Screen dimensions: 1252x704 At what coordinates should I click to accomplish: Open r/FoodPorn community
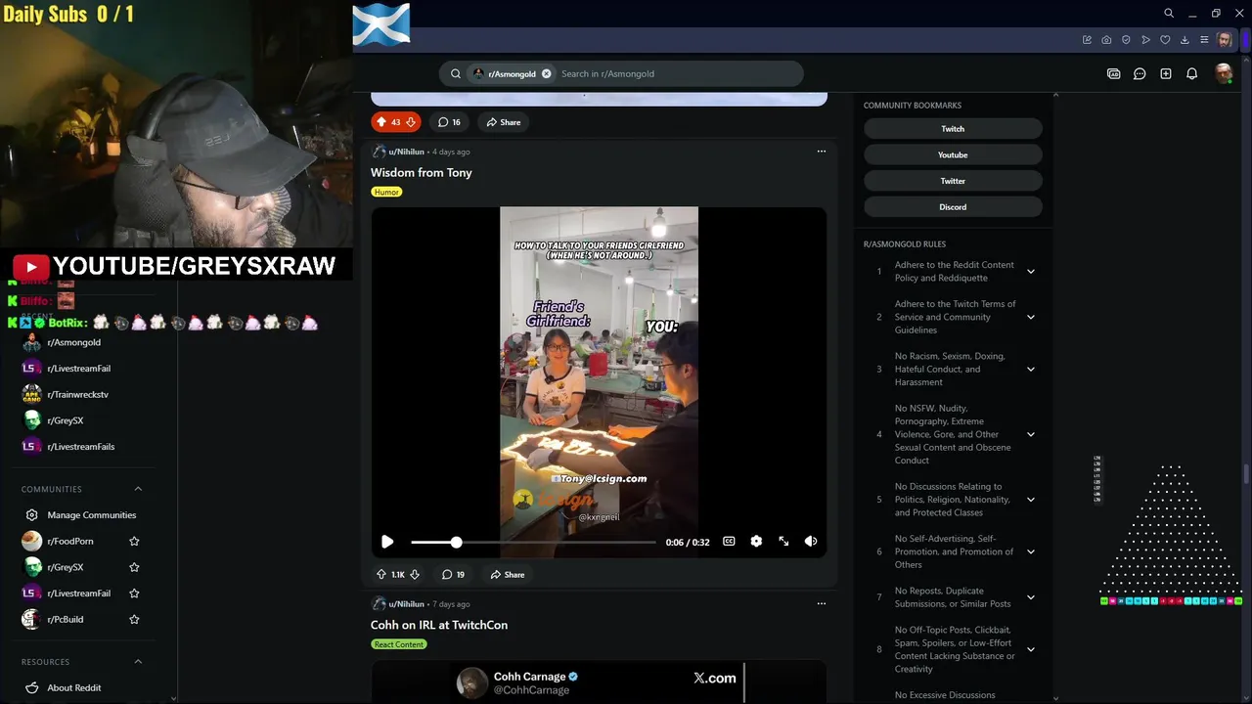coord(70,541)
